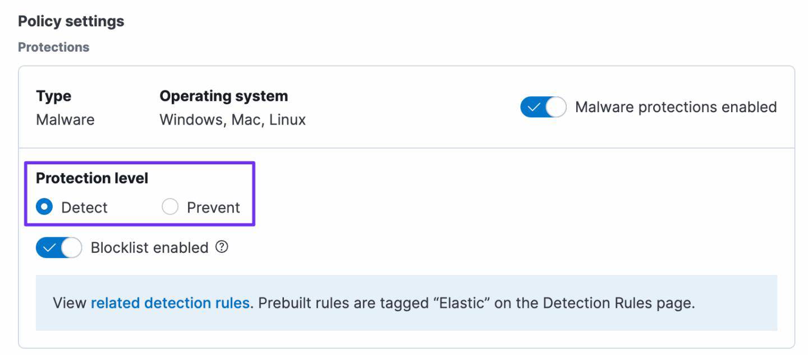Click the 'Blocklist enabled' label text
This screenshot has width=808, height=355.
coord(149,247)
